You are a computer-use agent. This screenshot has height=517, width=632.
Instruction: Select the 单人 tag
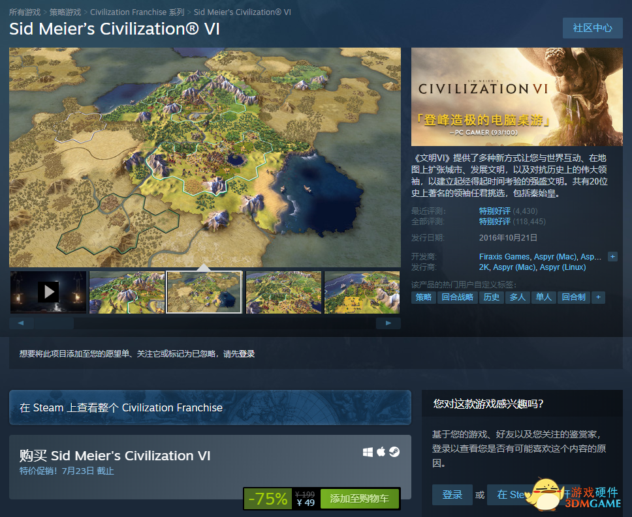pyautogui.click(x=544, y=297)
